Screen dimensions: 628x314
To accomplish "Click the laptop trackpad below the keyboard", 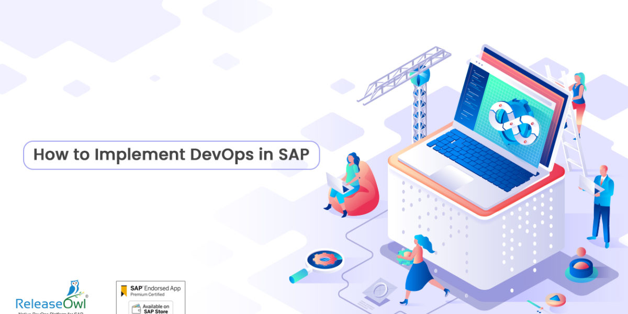I will [451, 175].
